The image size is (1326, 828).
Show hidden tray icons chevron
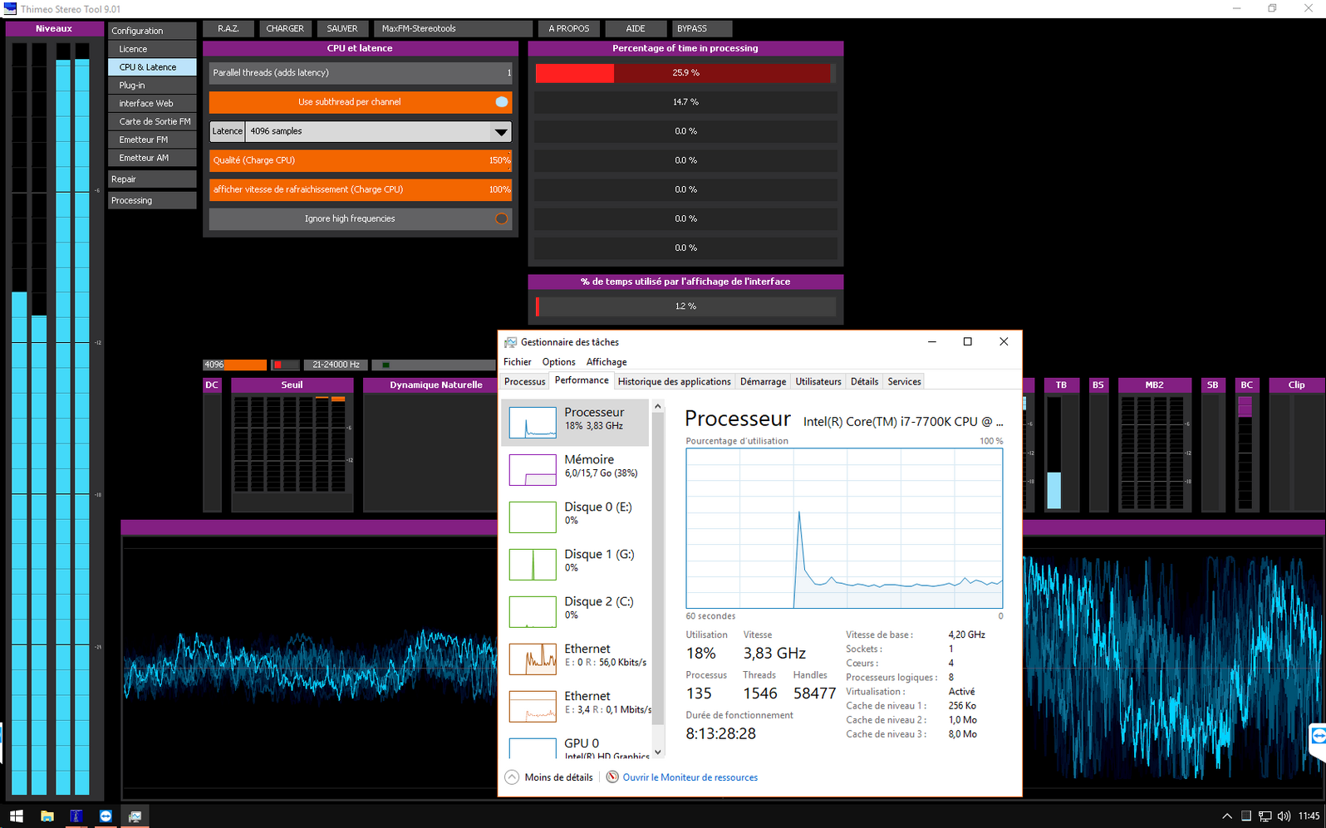click(x=1226, y=816)
